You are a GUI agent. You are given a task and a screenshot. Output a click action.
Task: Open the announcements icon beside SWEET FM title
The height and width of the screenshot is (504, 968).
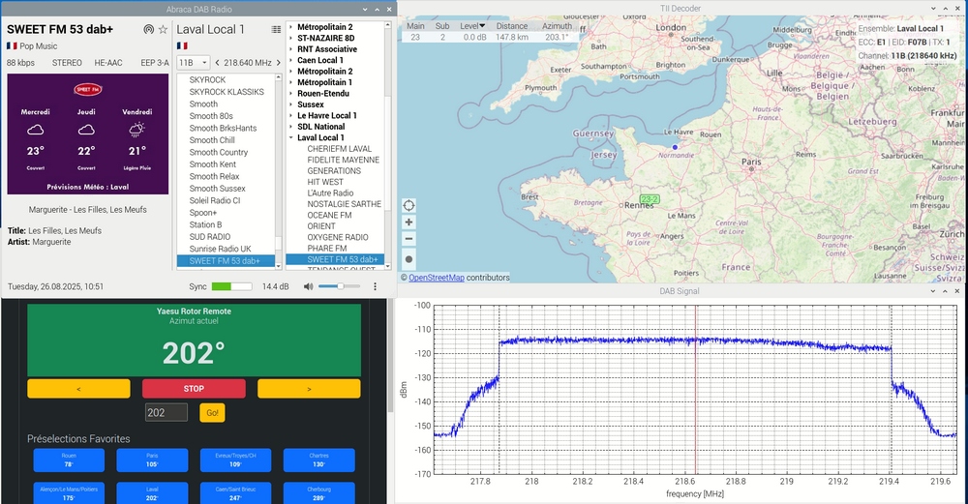(148, 30)
